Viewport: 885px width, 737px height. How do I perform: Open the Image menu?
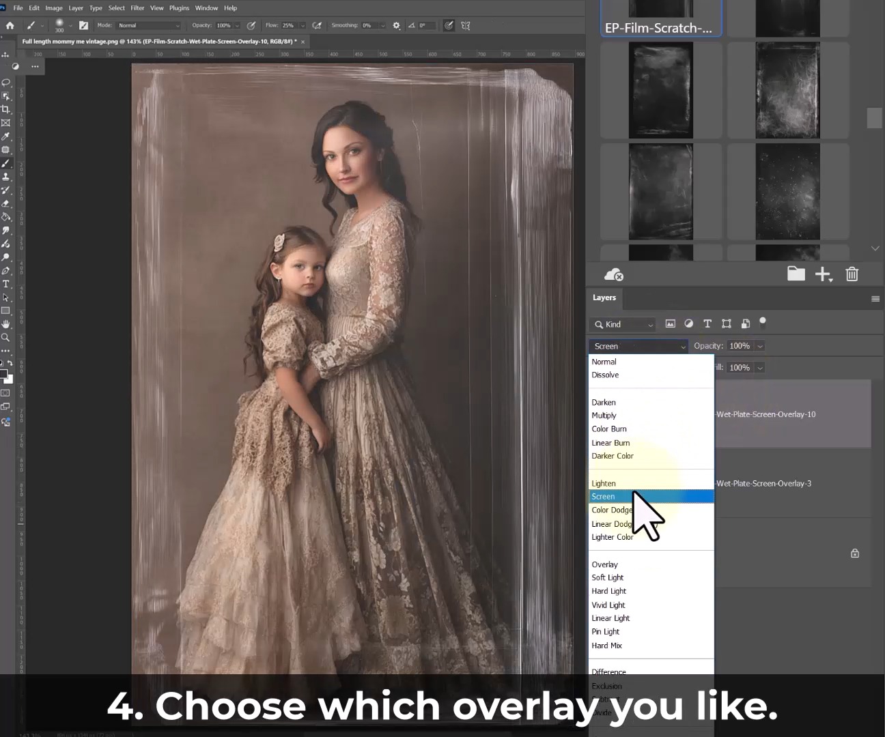pos(54,8)
